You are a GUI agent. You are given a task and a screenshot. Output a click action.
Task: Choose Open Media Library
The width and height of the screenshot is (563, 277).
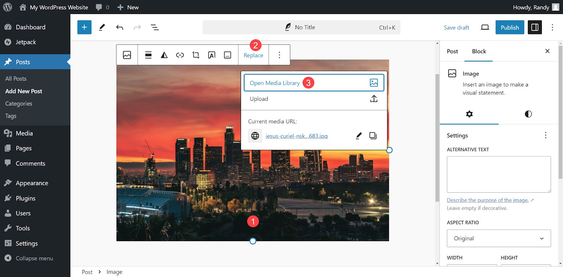[314, 83]
